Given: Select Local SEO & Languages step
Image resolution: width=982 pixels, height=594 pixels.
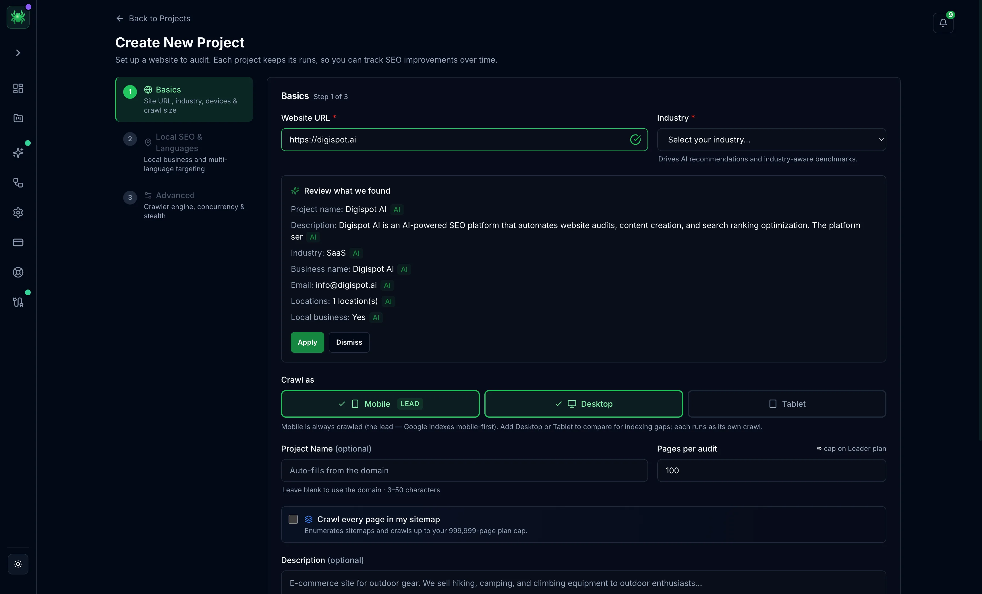Looking at the screenshot, I should [184, 152].
